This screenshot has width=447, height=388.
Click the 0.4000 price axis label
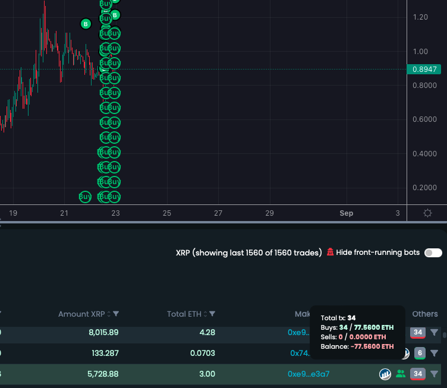click(424, 153)
